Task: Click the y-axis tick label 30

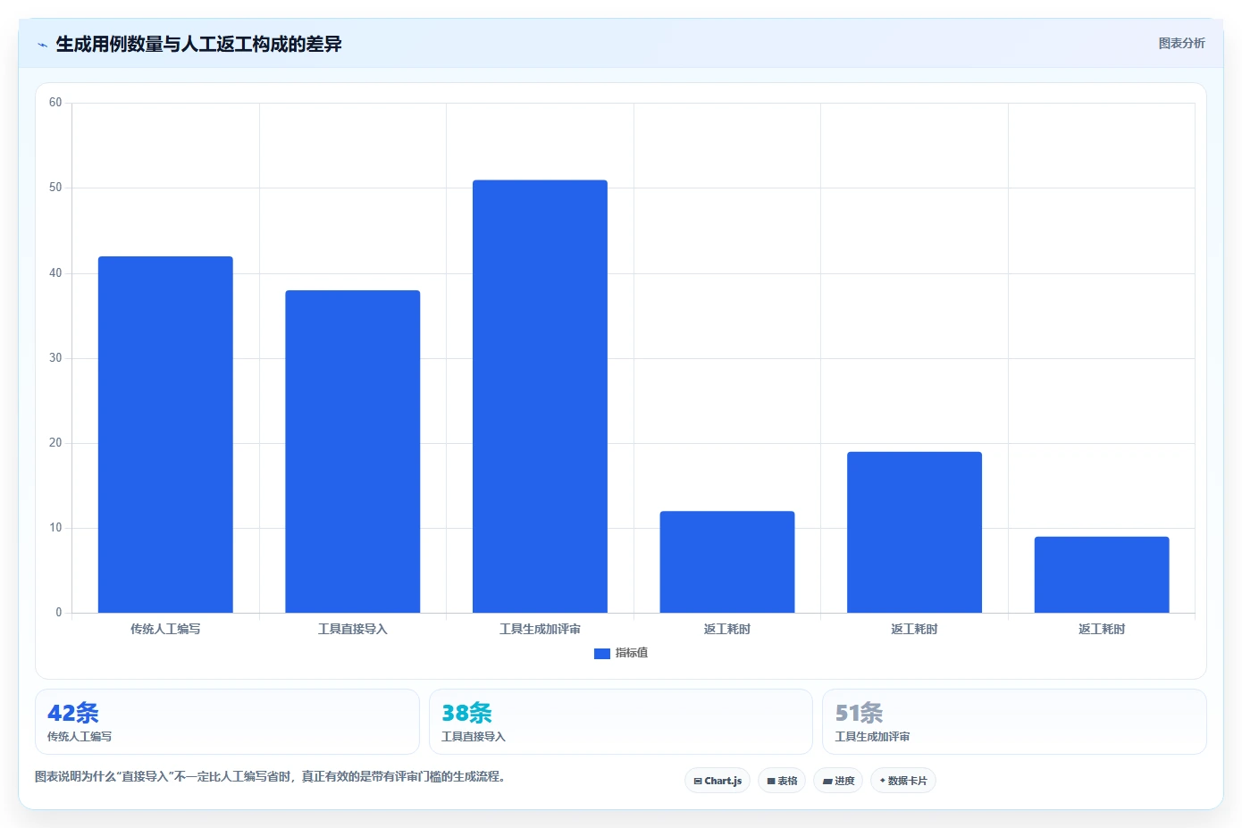Action: pos(55,358)
